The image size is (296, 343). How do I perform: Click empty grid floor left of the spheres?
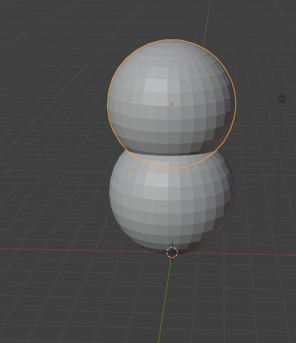coord(55,164)
